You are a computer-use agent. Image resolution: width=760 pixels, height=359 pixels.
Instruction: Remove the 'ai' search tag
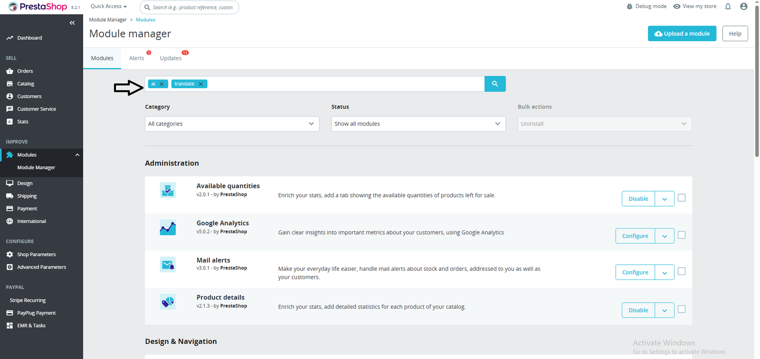(x=161, y=84)
